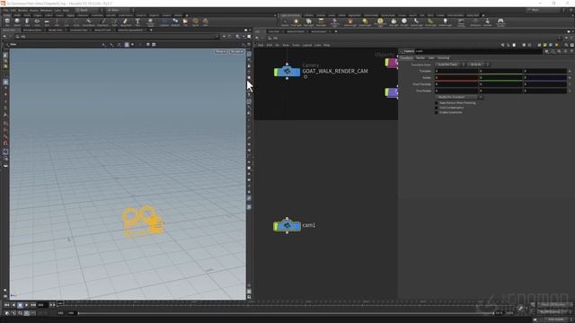Switch to the Transform parameter tab
The width and height of the screenshot is (575, 323).
pyautogui.click(x=406, y=57)
